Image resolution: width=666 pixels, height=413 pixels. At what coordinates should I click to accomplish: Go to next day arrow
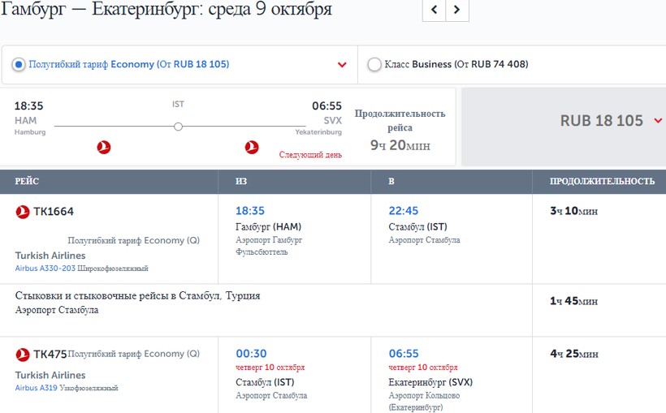coord(457,10)
